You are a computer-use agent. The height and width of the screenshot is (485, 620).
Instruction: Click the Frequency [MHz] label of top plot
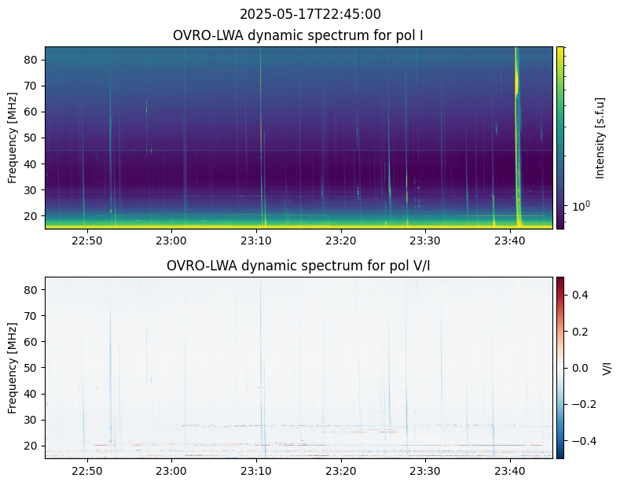(x=13, y=138)
